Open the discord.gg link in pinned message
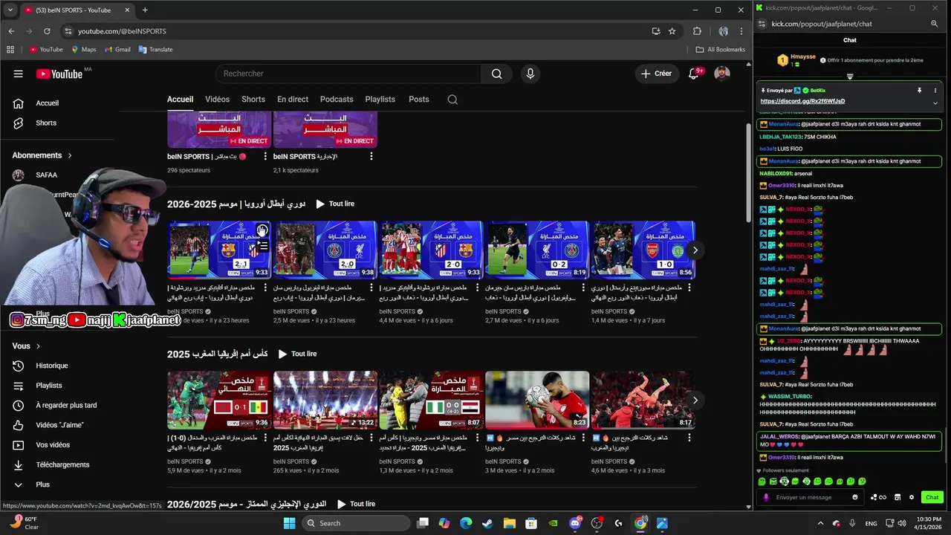This screenshot has width=951, height=535. click(x=802, y=101)
